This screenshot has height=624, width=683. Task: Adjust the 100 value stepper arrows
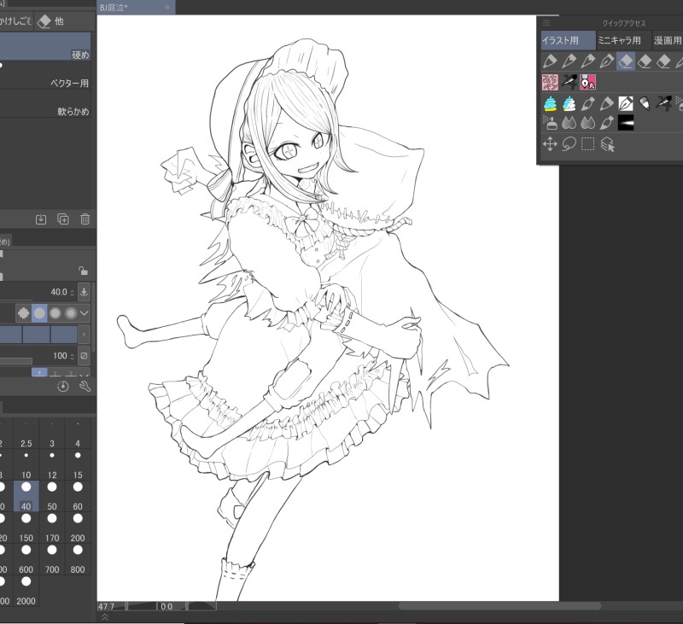click(x=73, y=356)
